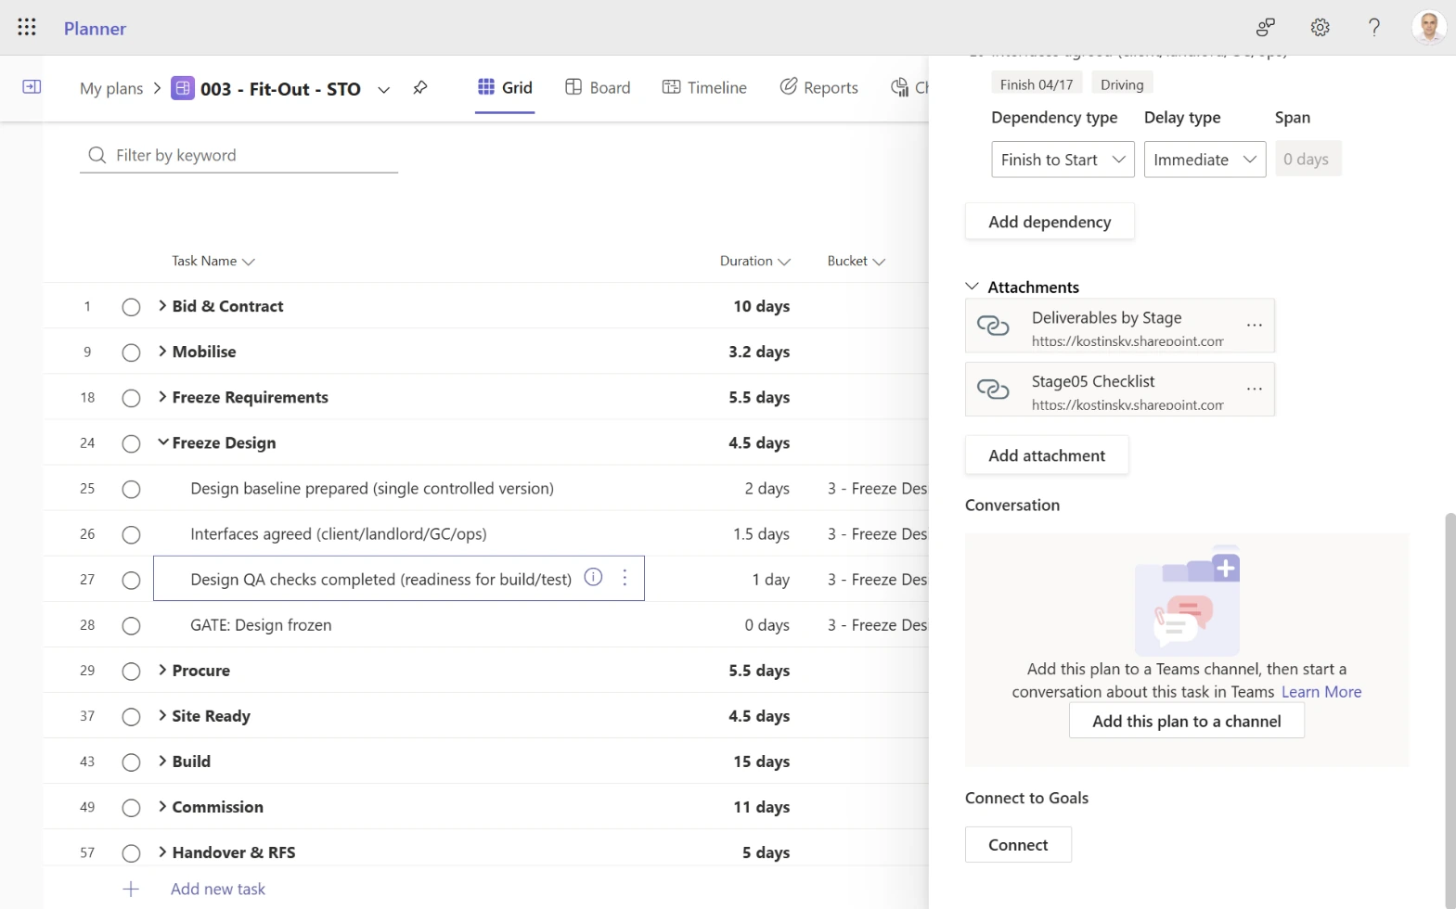Collapse the Attachments section
This screenshot has width=1456, height=909.
coord(972,287)
